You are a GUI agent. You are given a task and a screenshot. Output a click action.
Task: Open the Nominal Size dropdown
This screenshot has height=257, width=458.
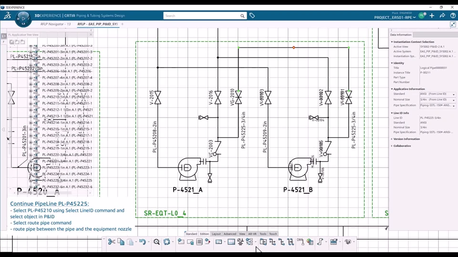pyautogui.click(x=453, y=100)
